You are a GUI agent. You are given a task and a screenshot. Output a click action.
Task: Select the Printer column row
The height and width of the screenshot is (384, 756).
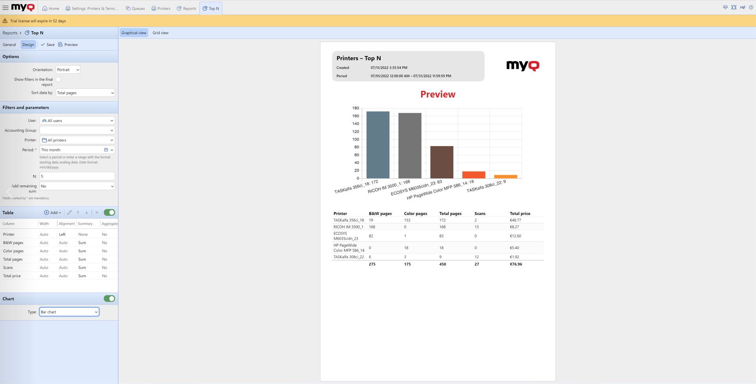coord(59,235)
